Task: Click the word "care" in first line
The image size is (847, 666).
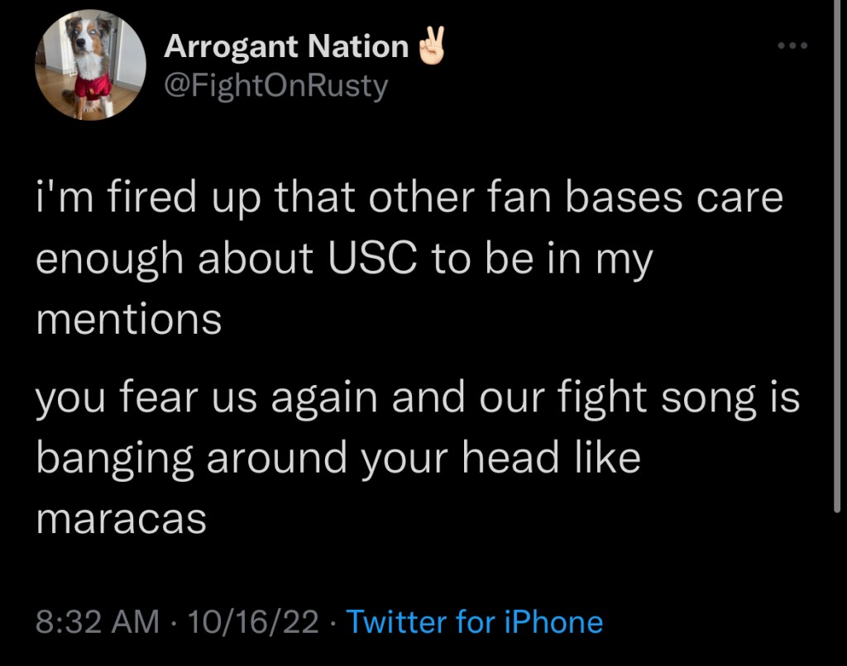Action: [x=741, y=200]
